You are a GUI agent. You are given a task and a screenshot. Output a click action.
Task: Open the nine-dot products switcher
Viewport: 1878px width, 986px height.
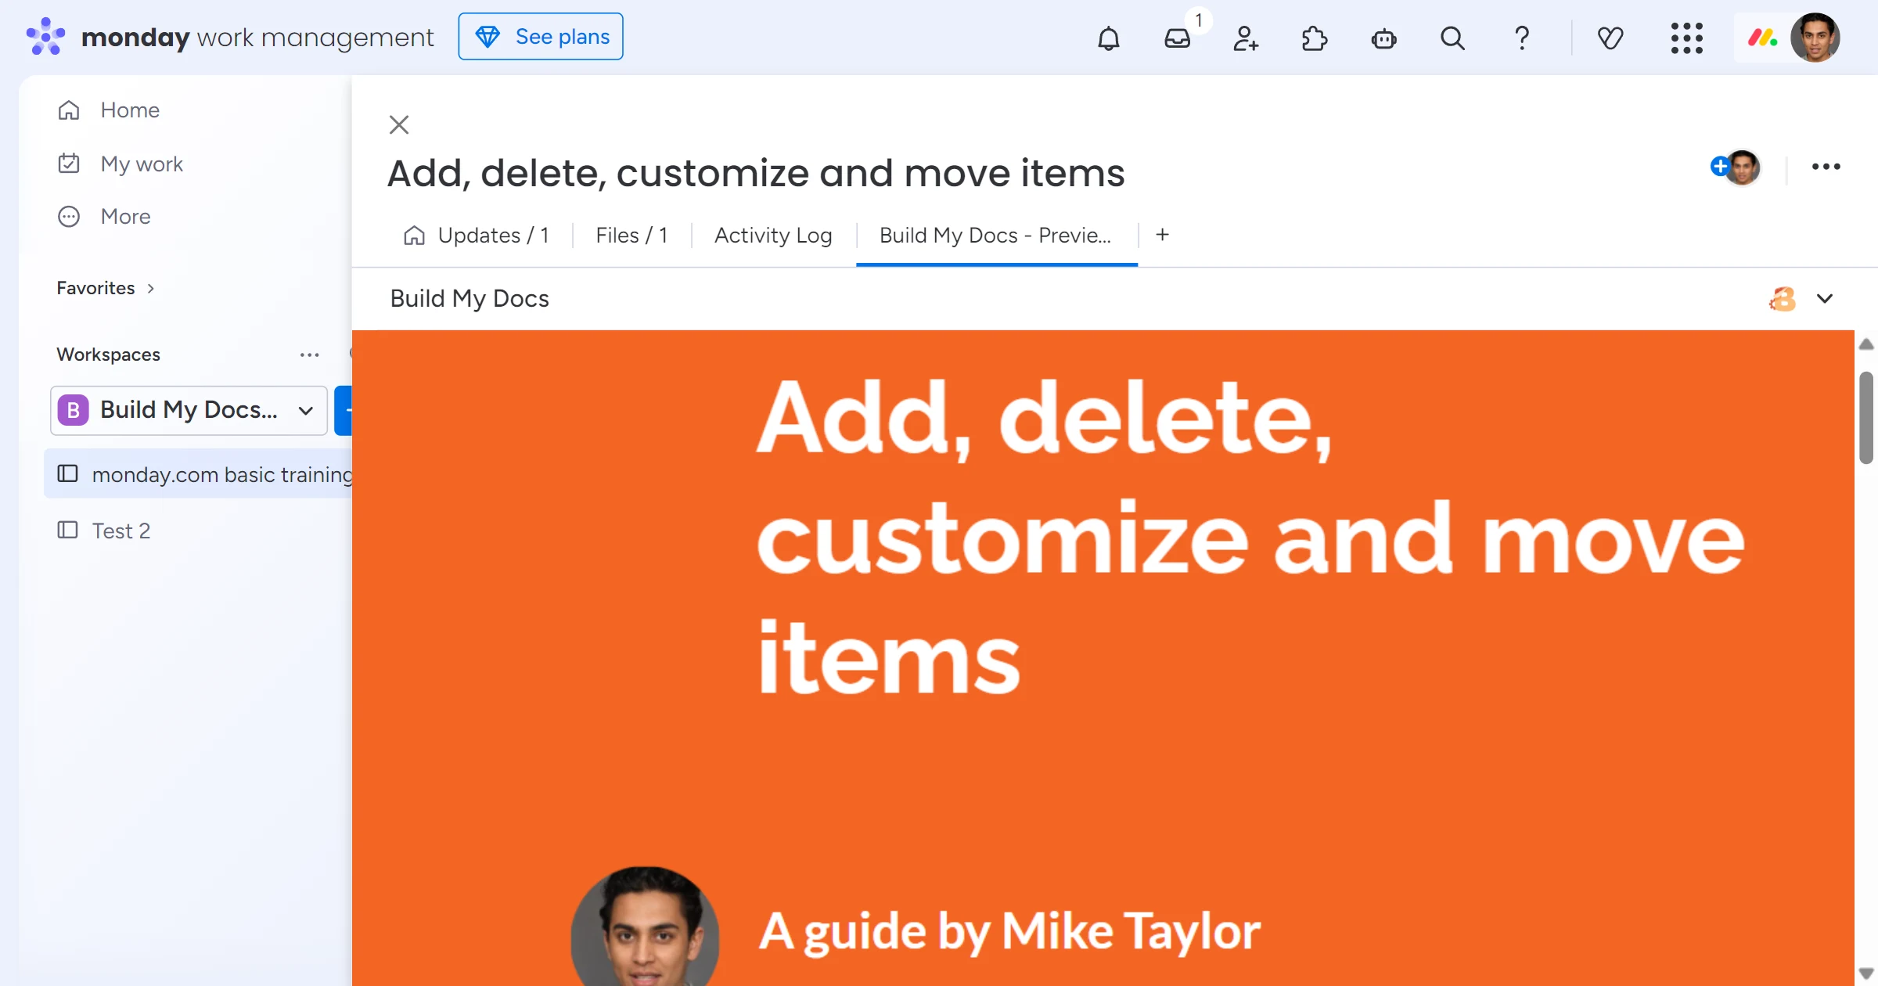pos(1686,38)
